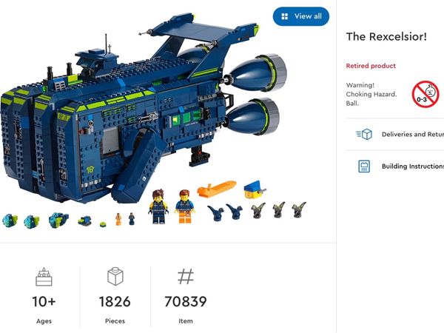Viewport: 444px width, 333px height.
Task: Click the Emmet minifigure in orange pants
Action: tap(184, 206)
